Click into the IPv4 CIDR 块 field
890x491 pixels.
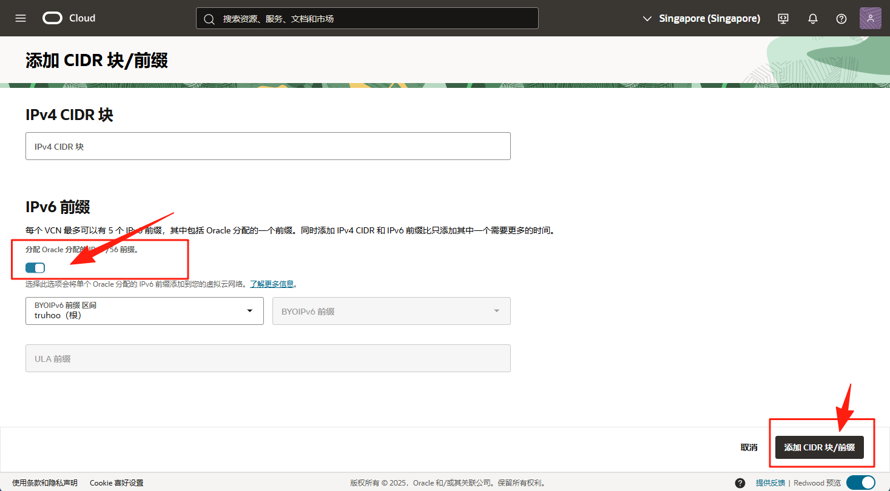point(268,146)
